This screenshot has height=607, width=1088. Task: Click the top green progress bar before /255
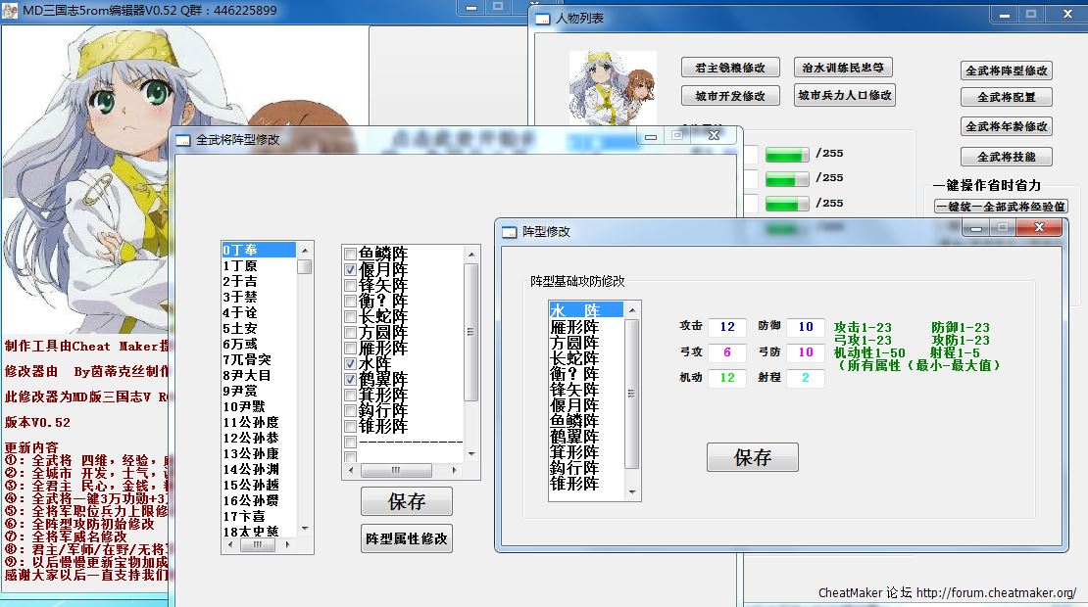pos(786,154)
